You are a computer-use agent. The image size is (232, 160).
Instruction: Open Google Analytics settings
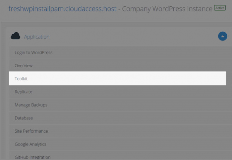click(30, 144)
